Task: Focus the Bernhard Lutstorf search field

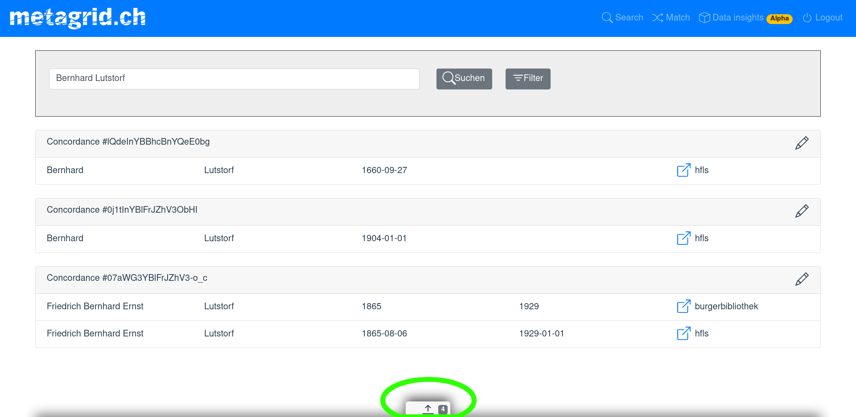Action: point(234,78)
